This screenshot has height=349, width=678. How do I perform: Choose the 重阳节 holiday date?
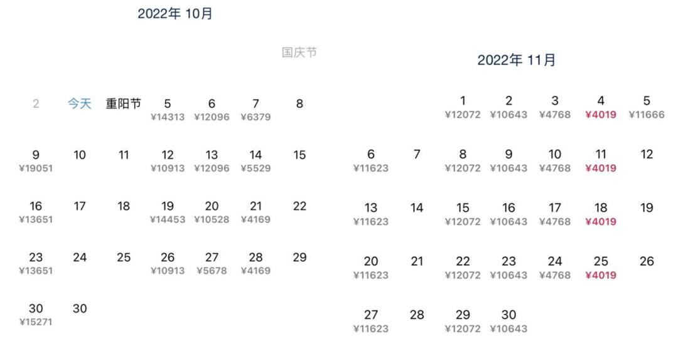coord(123,104)
